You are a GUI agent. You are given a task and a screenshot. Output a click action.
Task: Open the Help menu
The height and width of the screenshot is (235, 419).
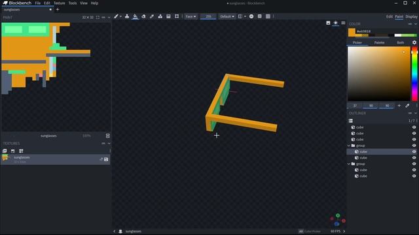pos(94,3)
